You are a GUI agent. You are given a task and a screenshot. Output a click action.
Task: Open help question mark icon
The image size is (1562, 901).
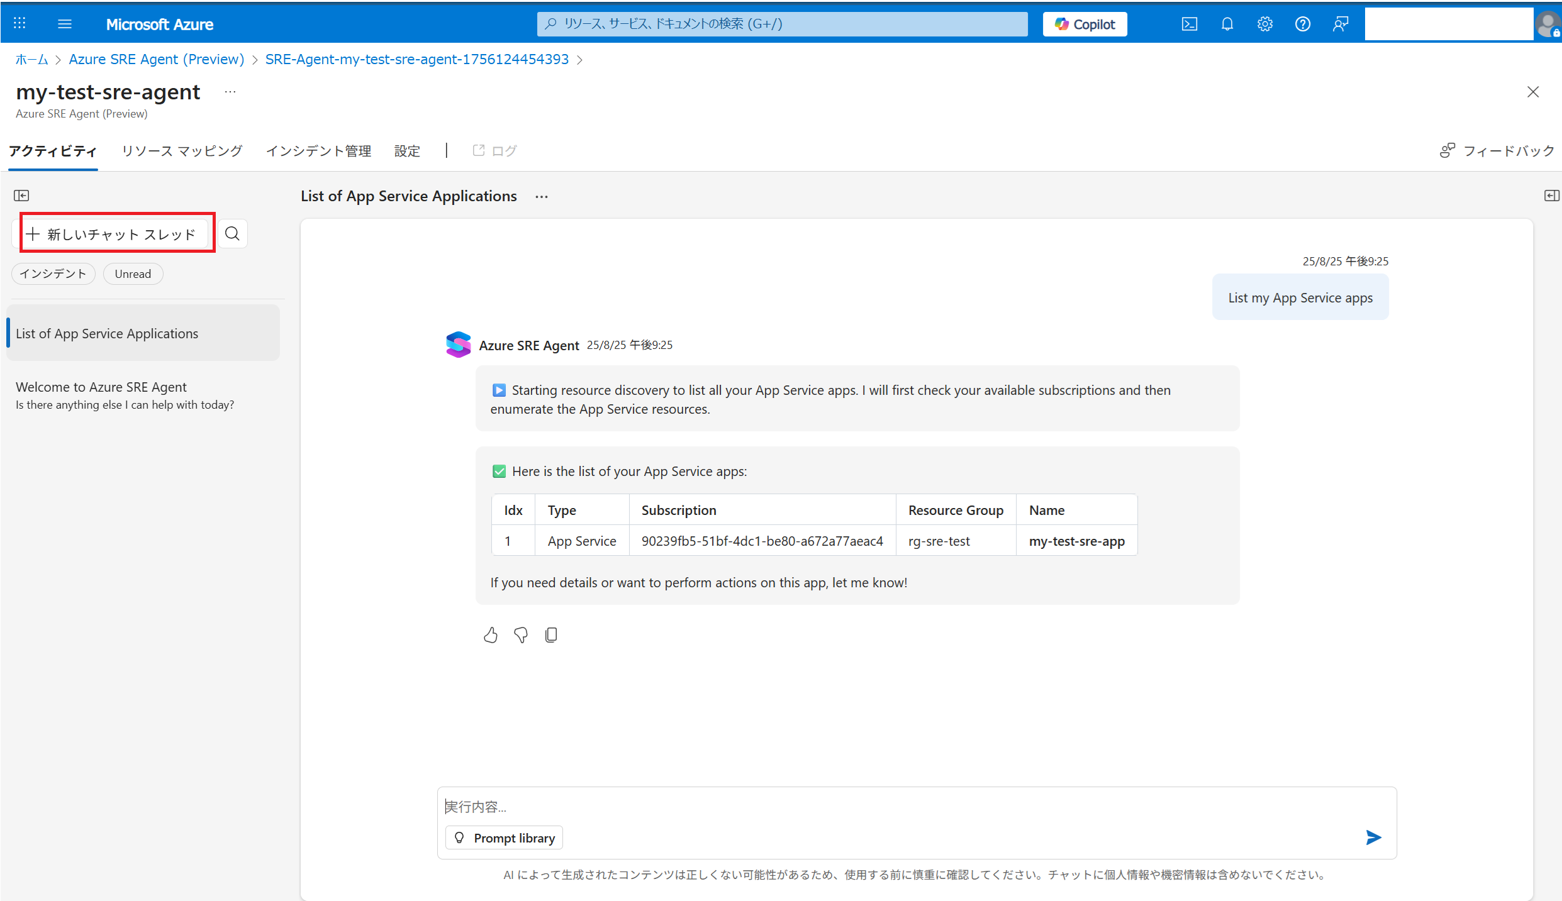click(1302, 24)
